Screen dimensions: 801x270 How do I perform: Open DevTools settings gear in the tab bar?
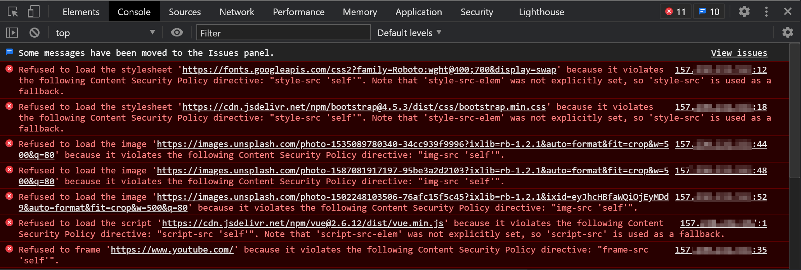tap(744, 12)
